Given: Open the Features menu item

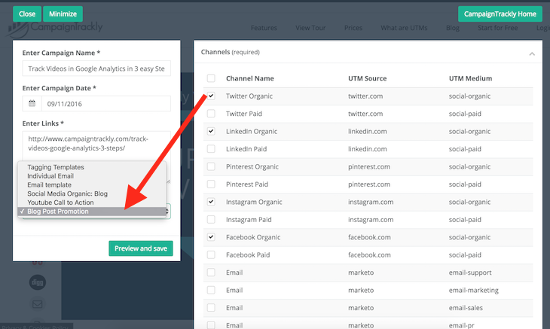Looking at the screenshot, I should 264,28.
